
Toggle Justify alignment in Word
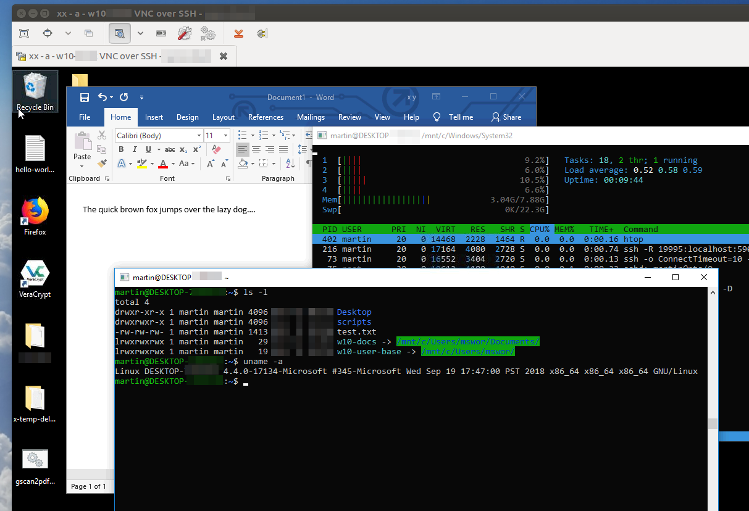click(x=283, y=149)
